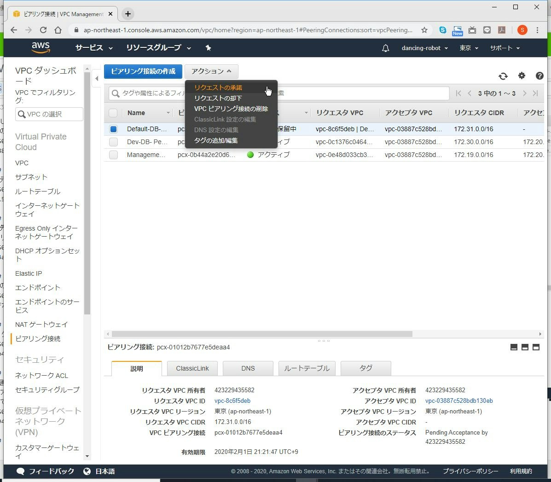Screen dimensions: 551x482
Task: Switch to the ルートテーブル tab
Action: click(307, 369)
